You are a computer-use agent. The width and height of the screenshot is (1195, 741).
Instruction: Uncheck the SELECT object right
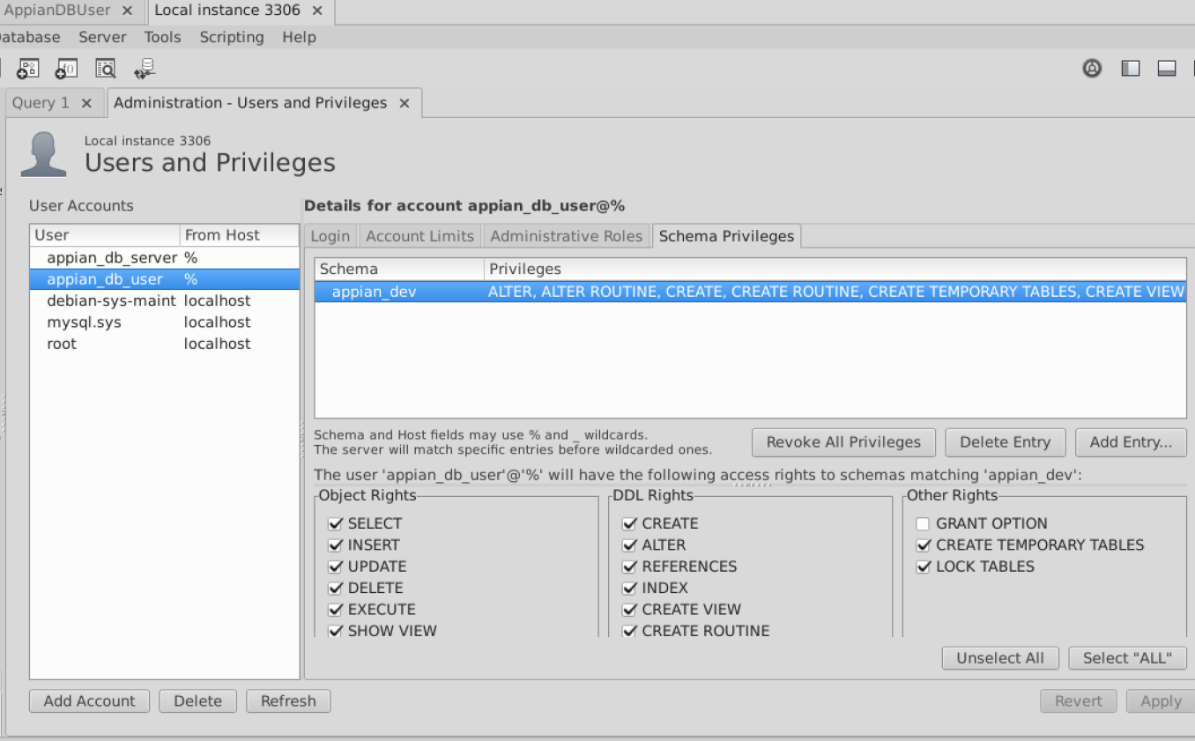coord(335,523)
